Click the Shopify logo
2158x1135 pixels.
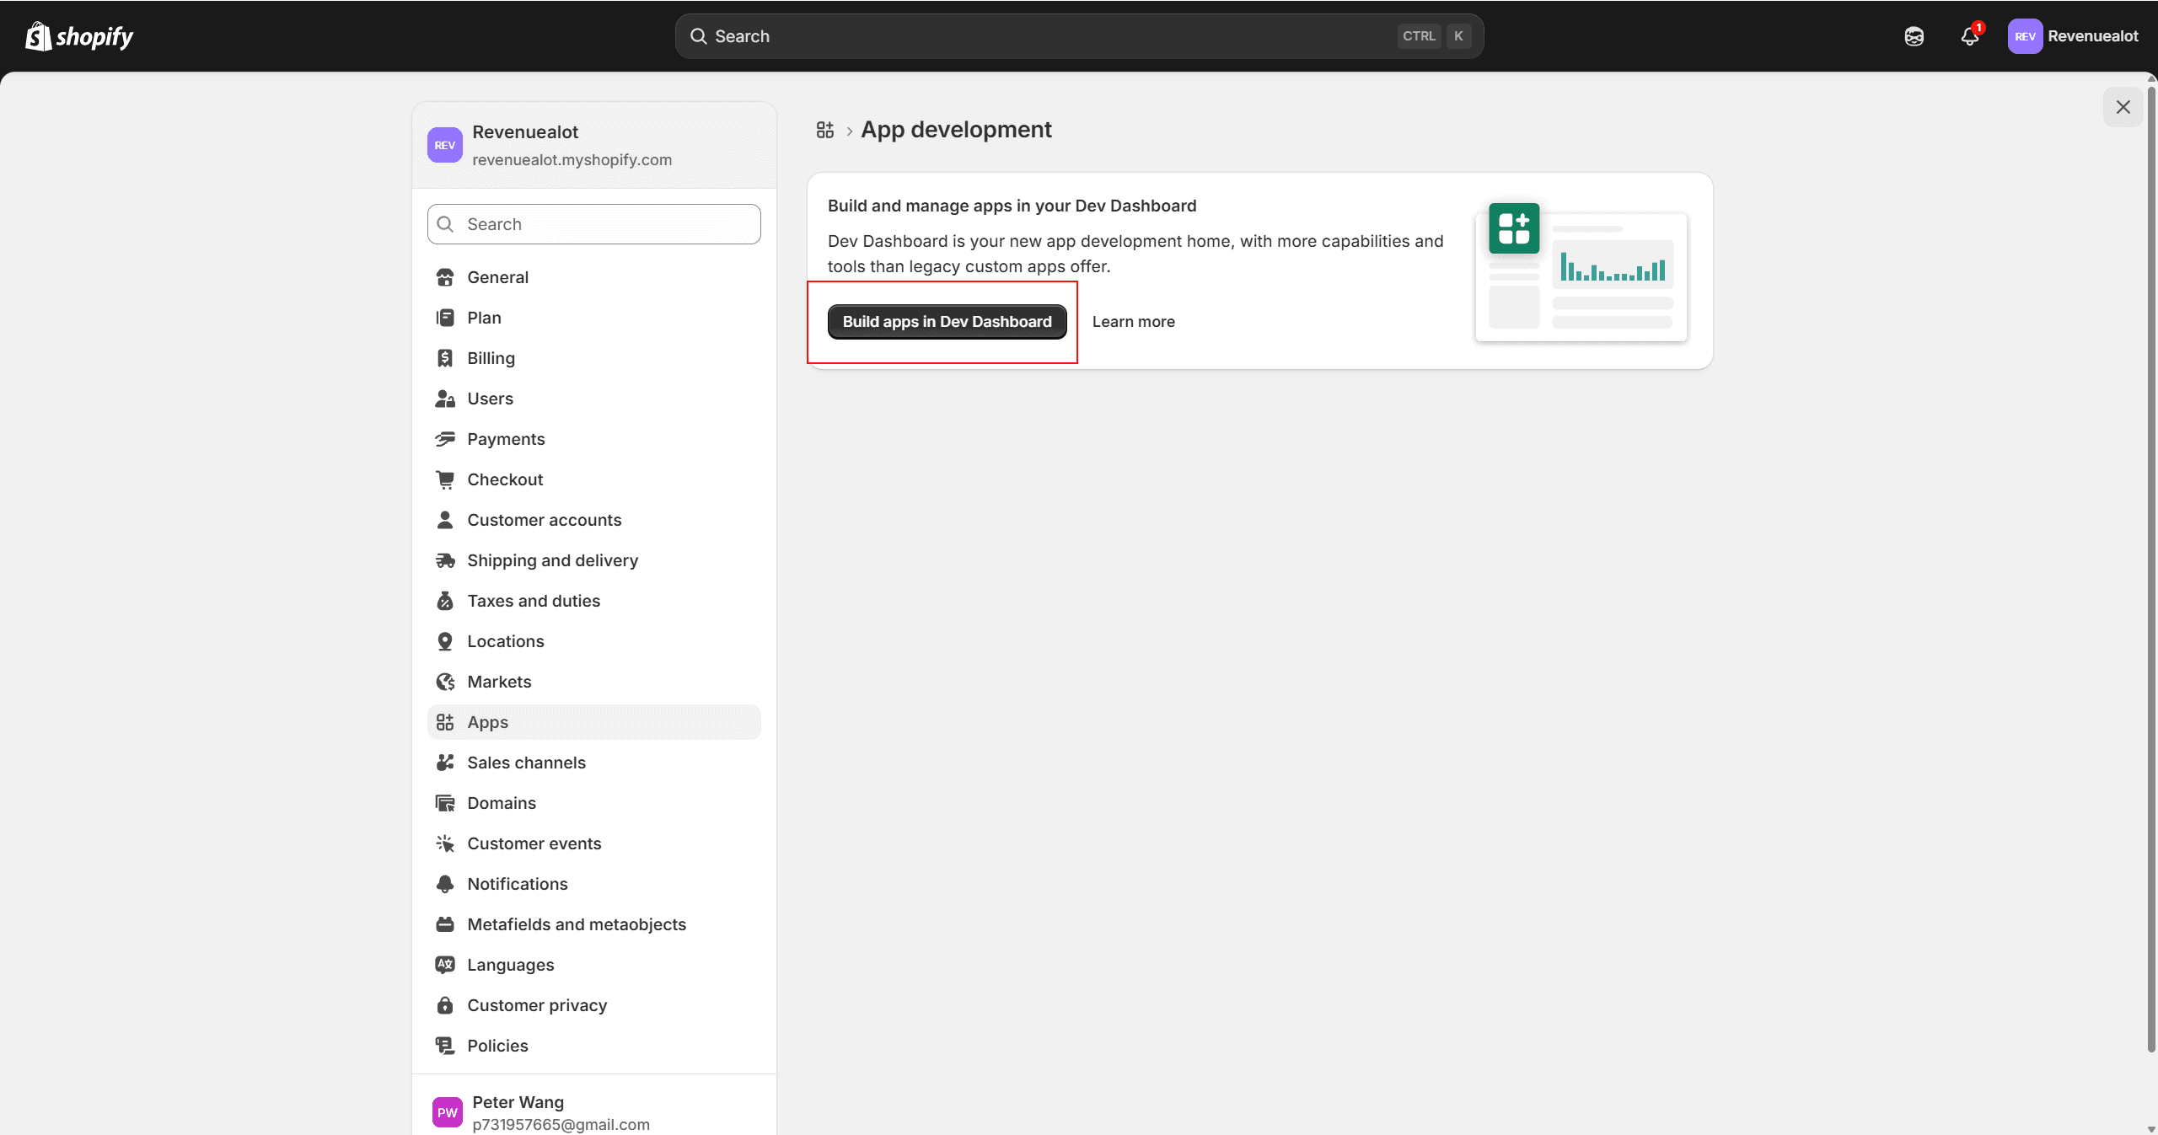coord(78,36)
